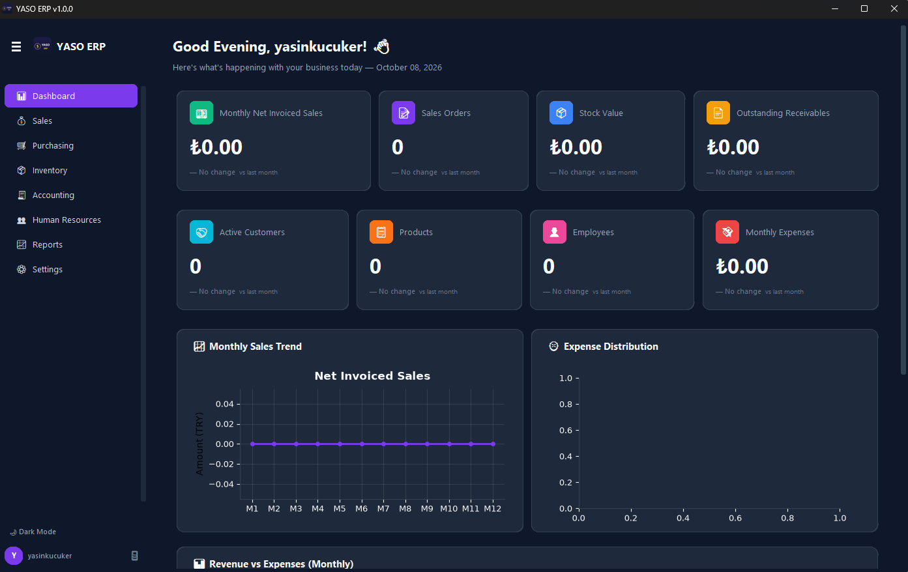Click the 'Monthly Sales Trend' section heading
908x572 pixels.
(256, 347)
